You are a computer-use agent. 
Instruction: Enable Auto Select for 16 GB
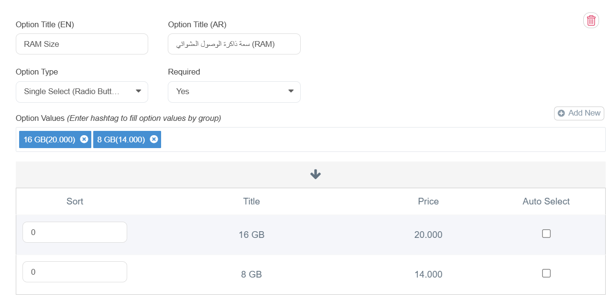[546, 234]
